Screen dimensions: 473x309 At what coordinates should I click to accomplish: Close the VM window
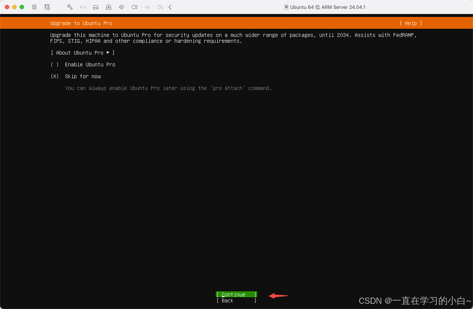[x=7, y=7]
